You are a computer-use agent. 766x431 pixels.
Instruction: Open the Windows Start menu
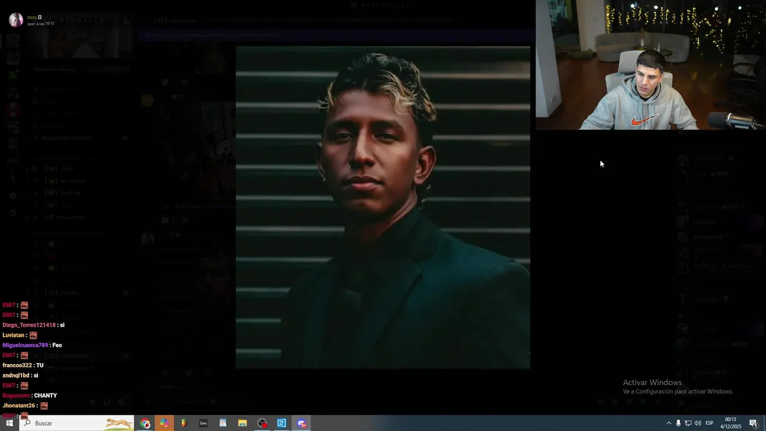pos(9,423)
